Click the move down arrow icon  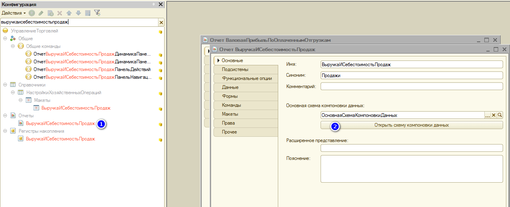coord(78,13)
